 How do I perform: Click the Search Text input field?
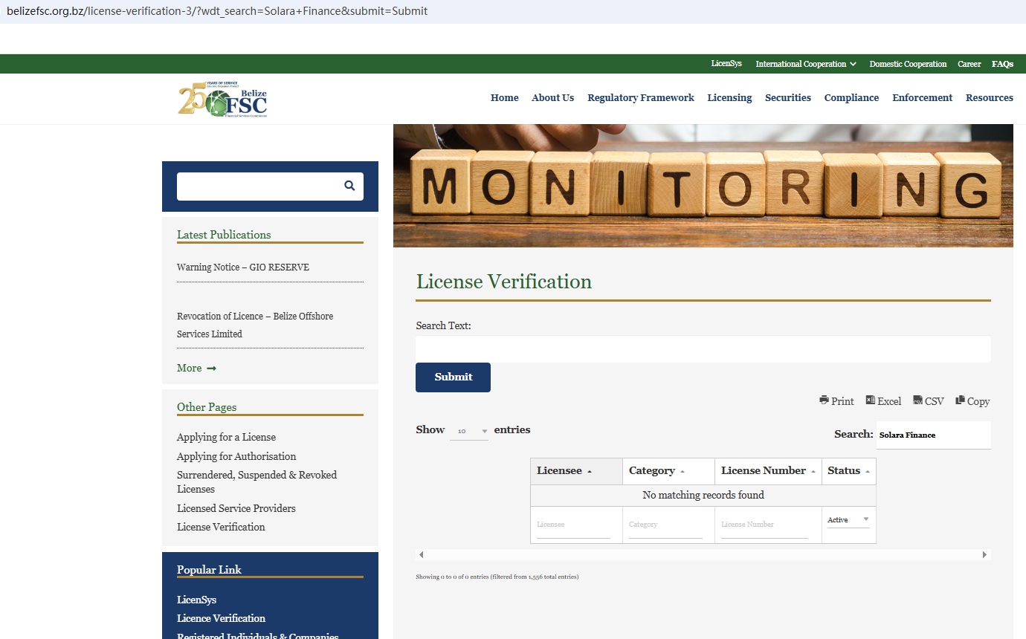(703, 349)
